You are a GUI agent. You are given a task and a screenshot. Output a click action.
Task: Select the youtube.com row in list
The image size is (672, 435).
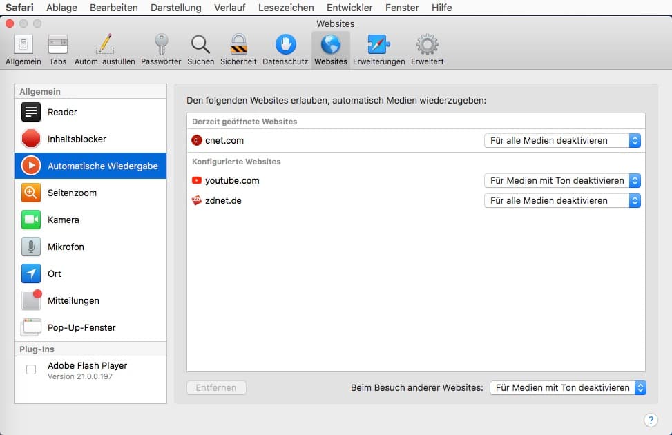[332, 181]
